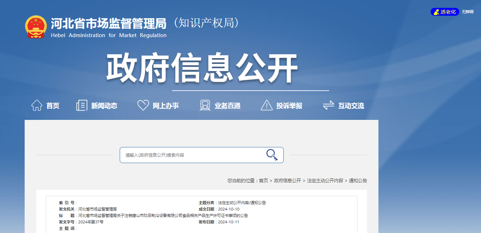Click the 无障碍 link

point(467,12)
